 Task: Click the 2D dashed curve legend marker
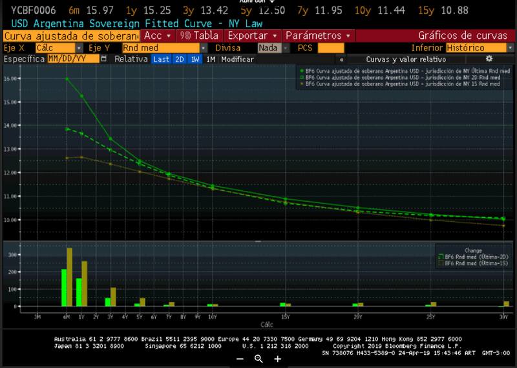coord(302,76)
